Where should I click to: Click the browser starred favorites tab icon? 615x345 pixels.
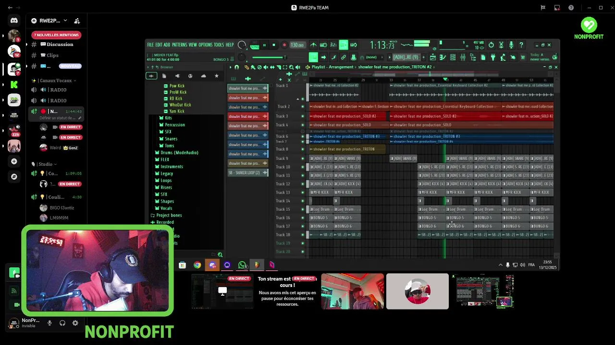point(216,76)
